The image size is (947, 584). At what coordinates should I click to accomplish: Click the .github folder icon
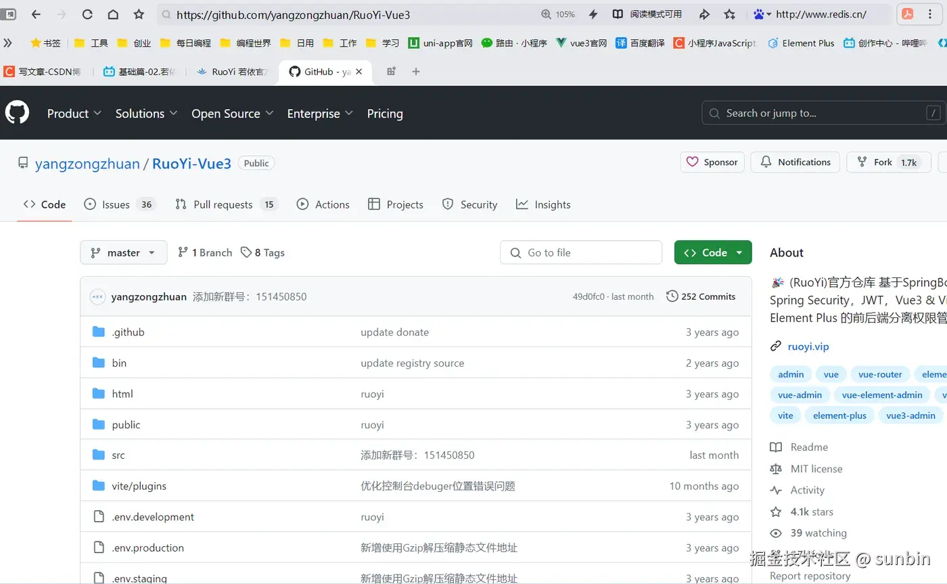pos(99,332)
